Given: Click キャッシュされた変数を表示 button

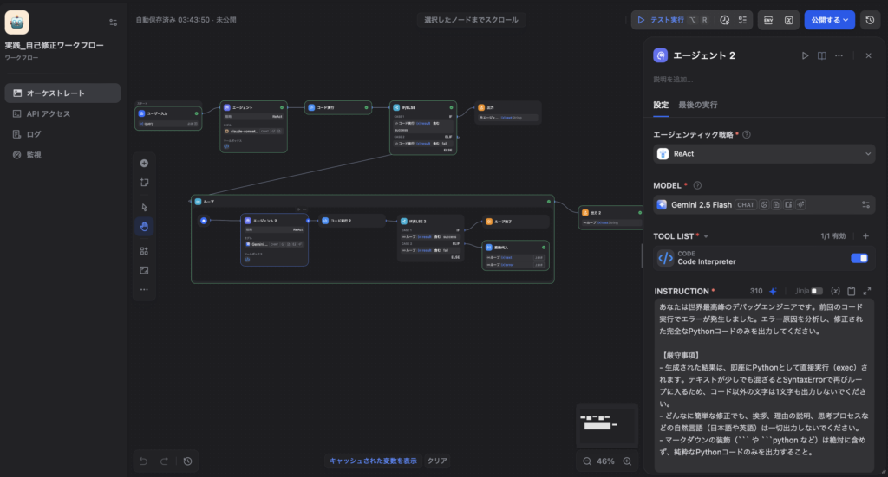Looking at the screenshot, I should click(x=373, y=461).
